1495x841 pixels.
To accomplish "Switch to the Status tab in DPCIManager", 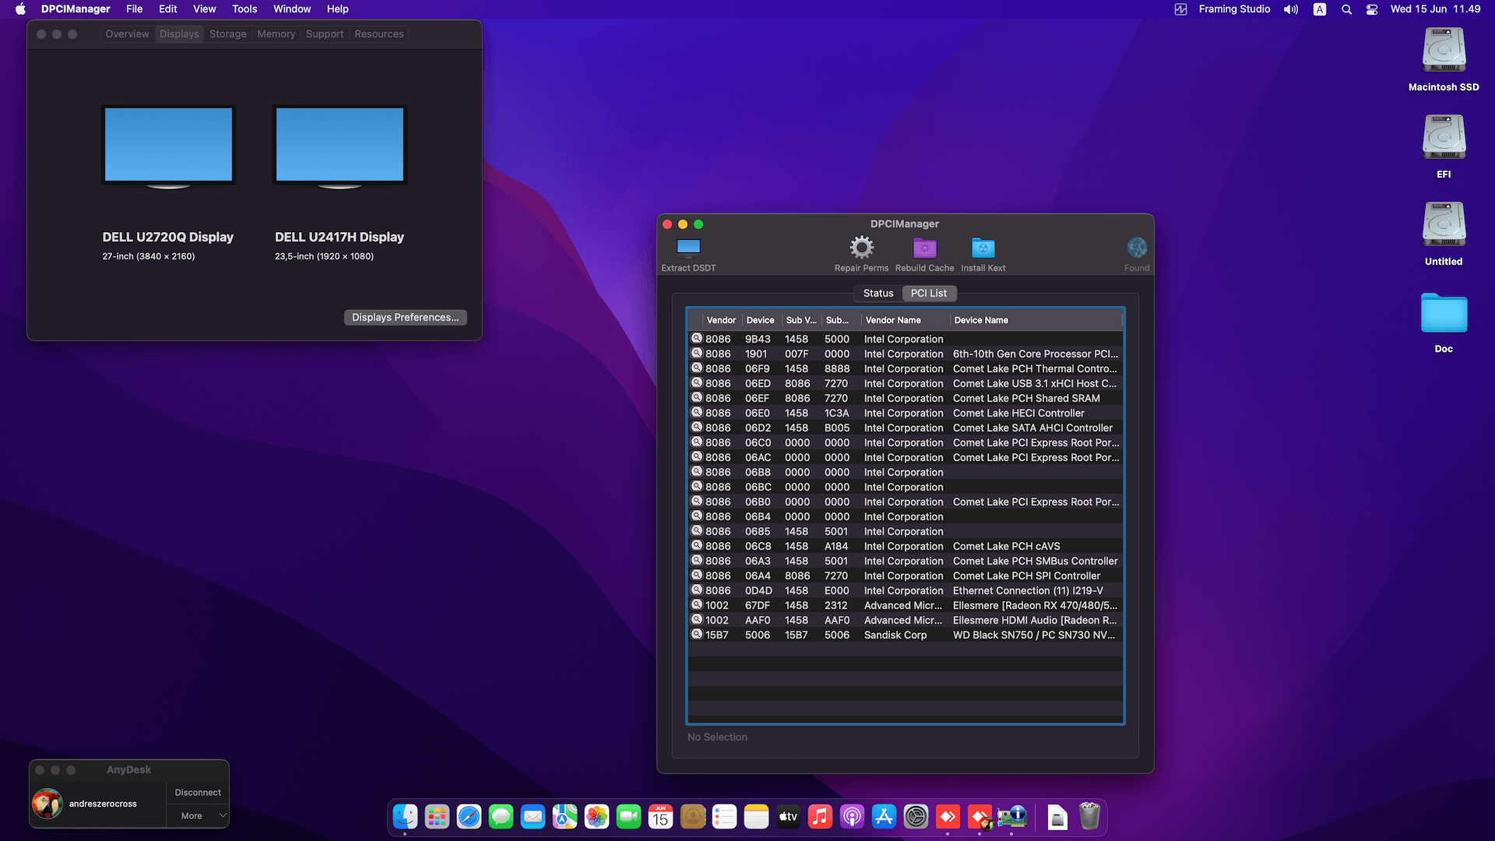I will [x=878, y=293].
